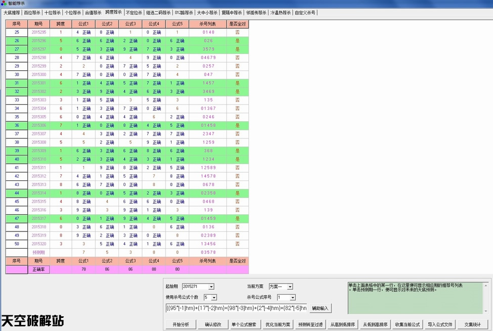
Task: Click the 单个公式搜索 button
Action: [243, 324]
